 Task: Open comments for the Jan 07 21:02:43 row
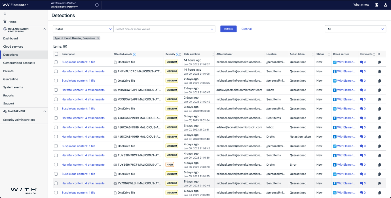tap(363, 137)
